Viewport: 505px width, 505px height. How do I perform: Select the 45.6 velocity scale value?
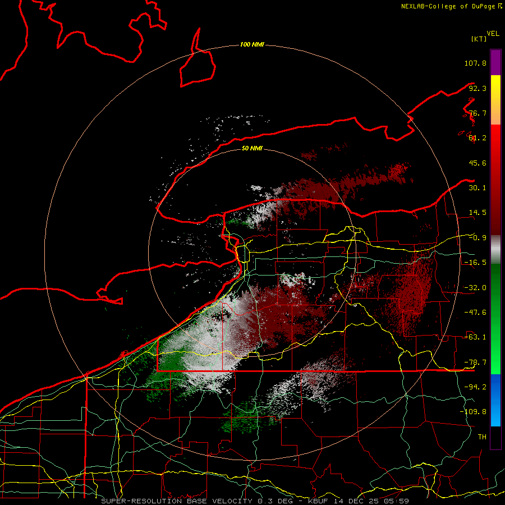(478, 163)
